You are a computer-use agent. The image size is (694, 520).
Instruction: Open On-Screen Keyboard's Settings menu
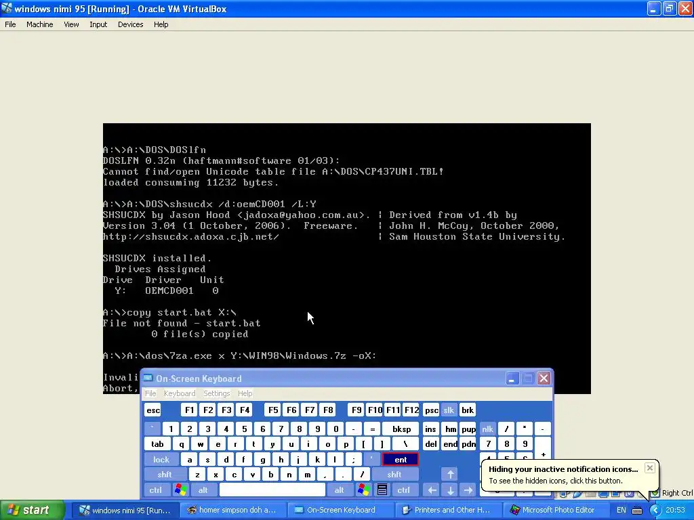click(x=216, y=393)
